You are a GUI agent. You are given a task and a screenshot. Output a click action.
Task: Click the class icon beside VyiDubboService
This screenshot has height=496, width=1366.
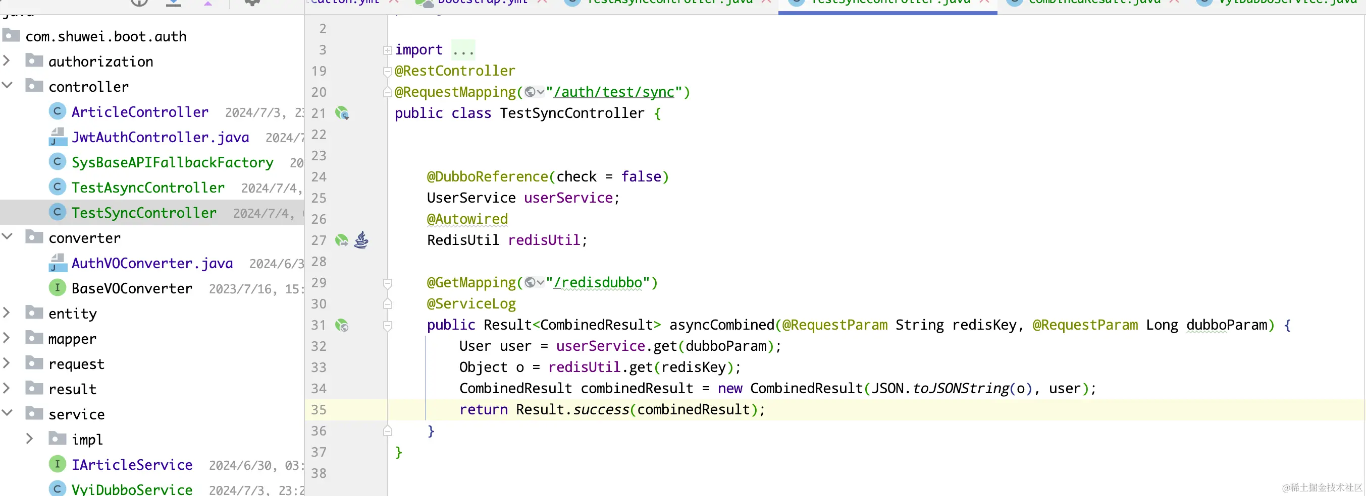57,488
